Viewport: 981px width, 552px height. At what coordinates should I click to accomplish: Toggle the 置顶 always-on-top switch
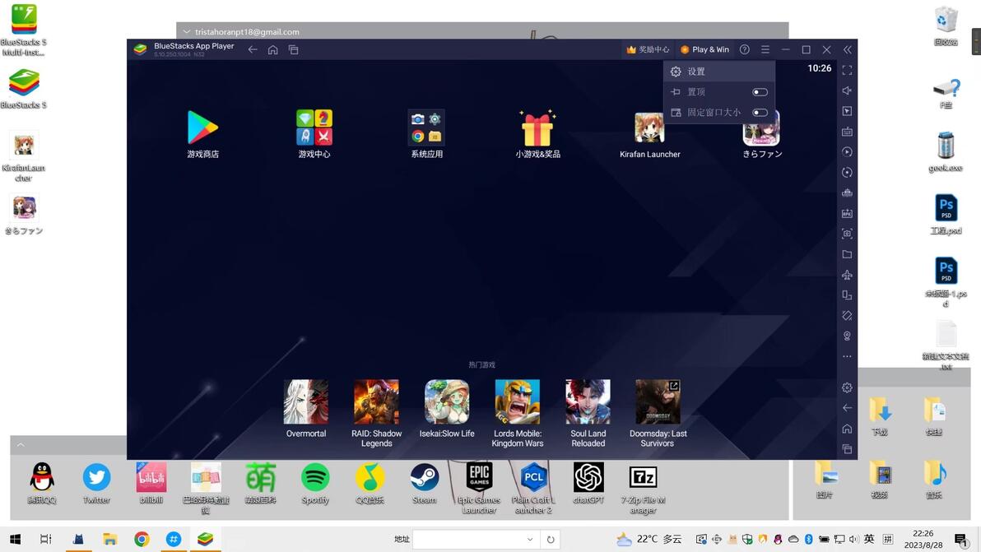point(760,92)
